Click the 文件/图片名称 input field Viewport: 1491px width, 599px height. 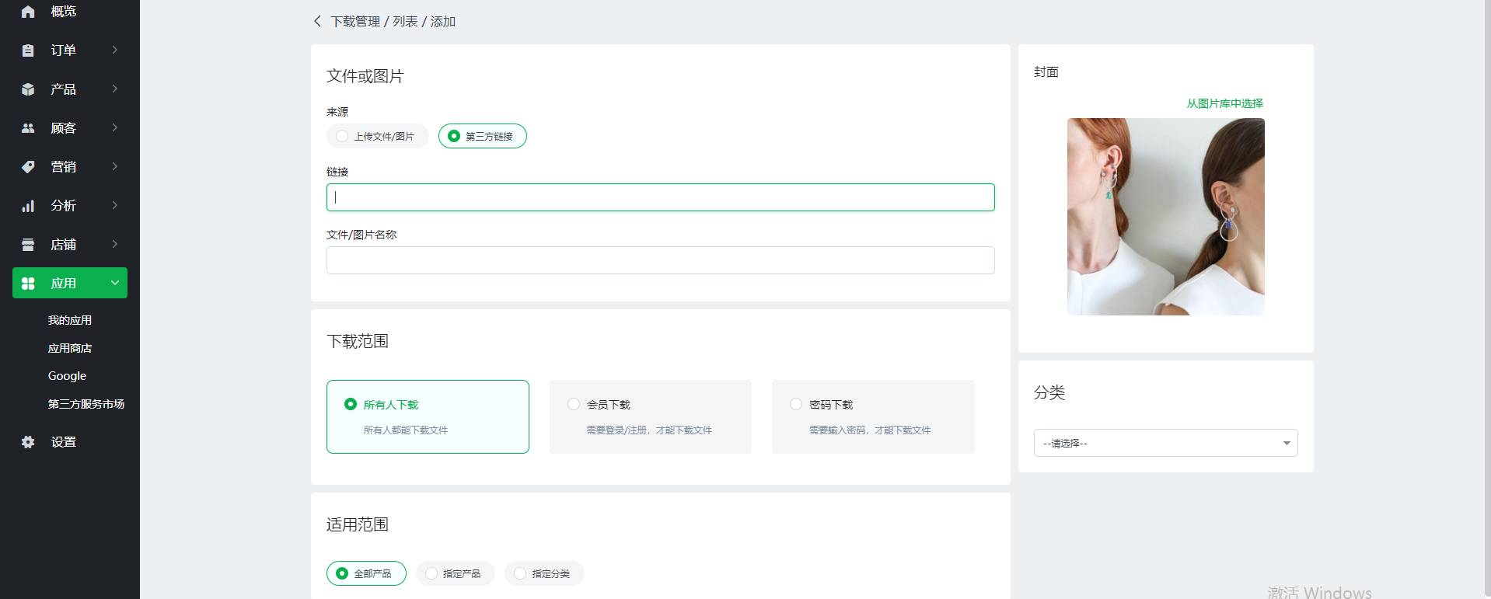coord(660,260)
